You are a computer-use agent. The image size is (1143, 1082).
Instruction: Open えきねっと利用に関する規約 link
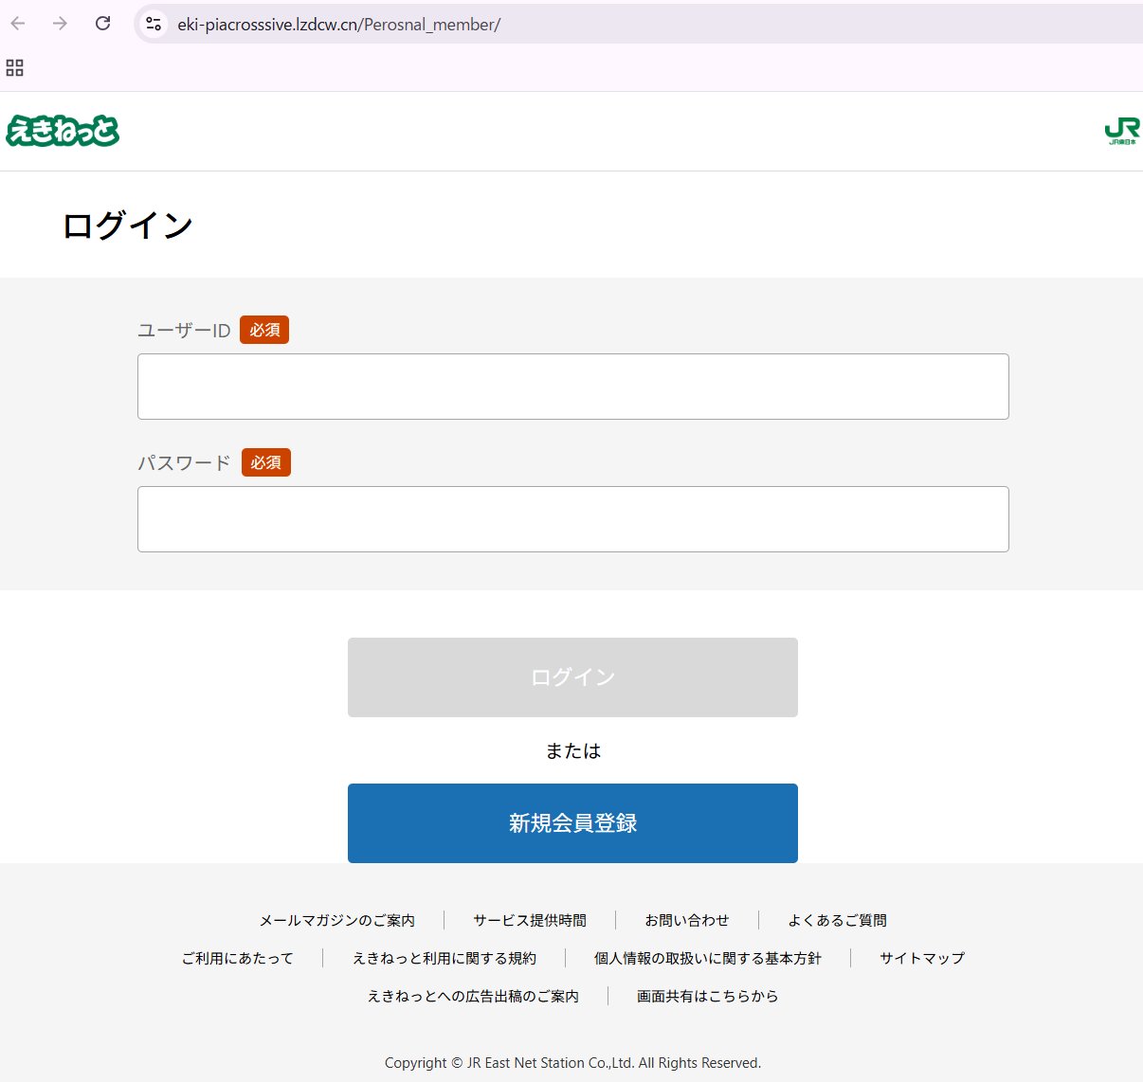444,958
